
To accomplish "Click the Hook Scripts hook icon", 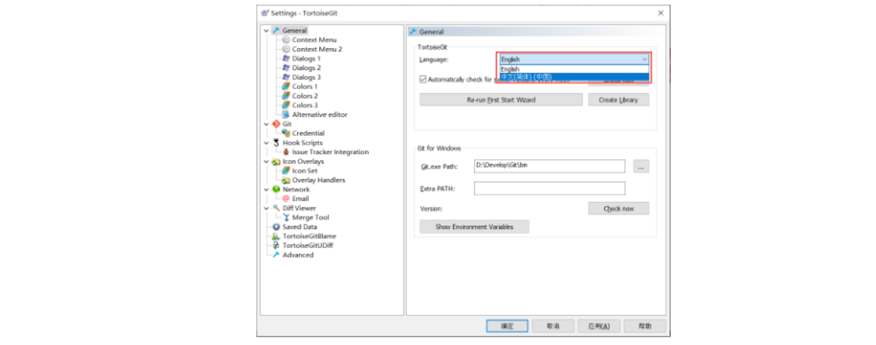I will [x=276, y=143].
